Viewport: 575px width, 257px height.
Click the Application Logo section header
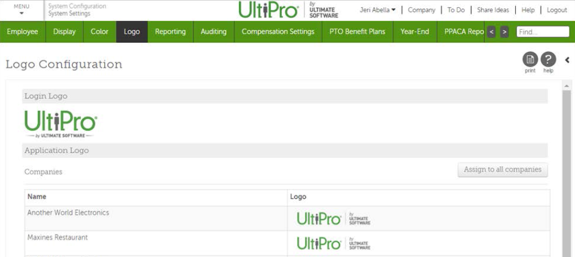[285, 150]
